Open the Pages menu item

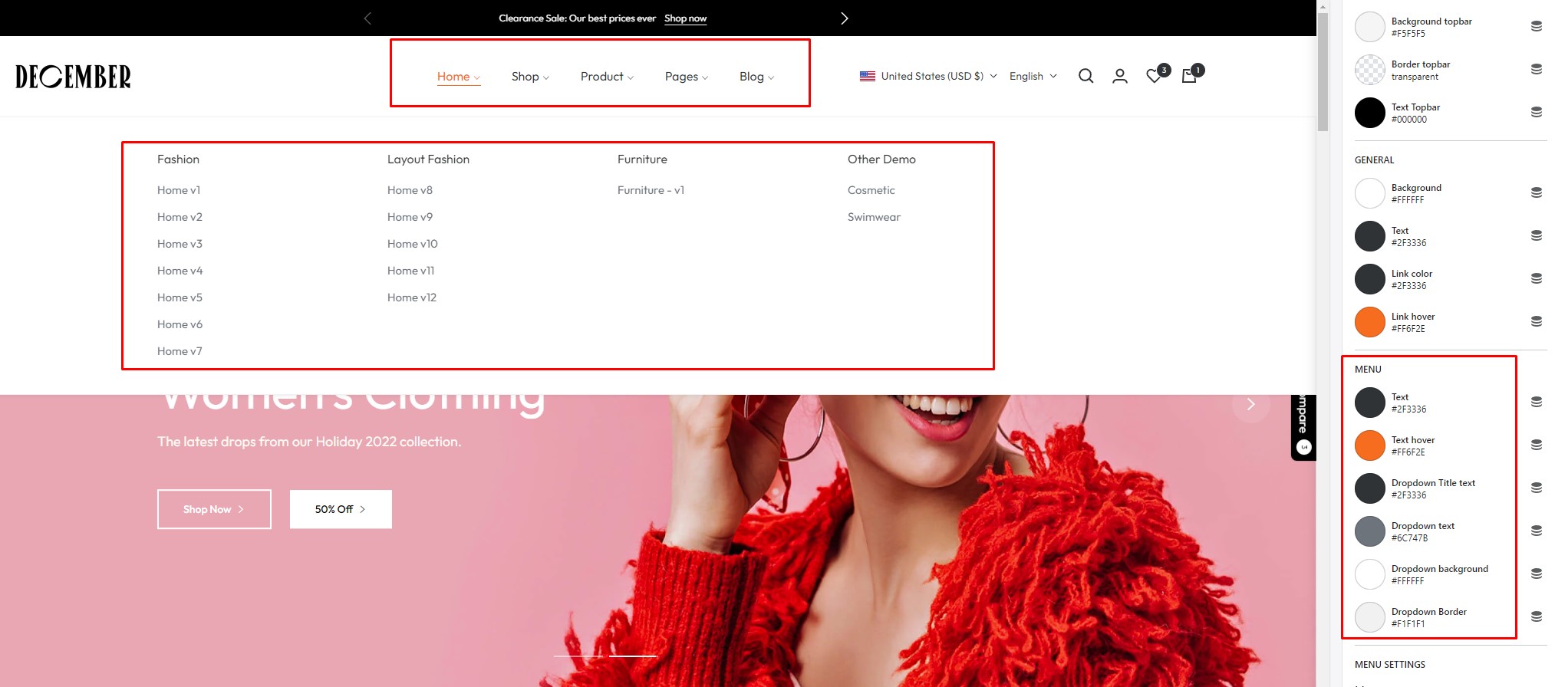pos(686,77)
